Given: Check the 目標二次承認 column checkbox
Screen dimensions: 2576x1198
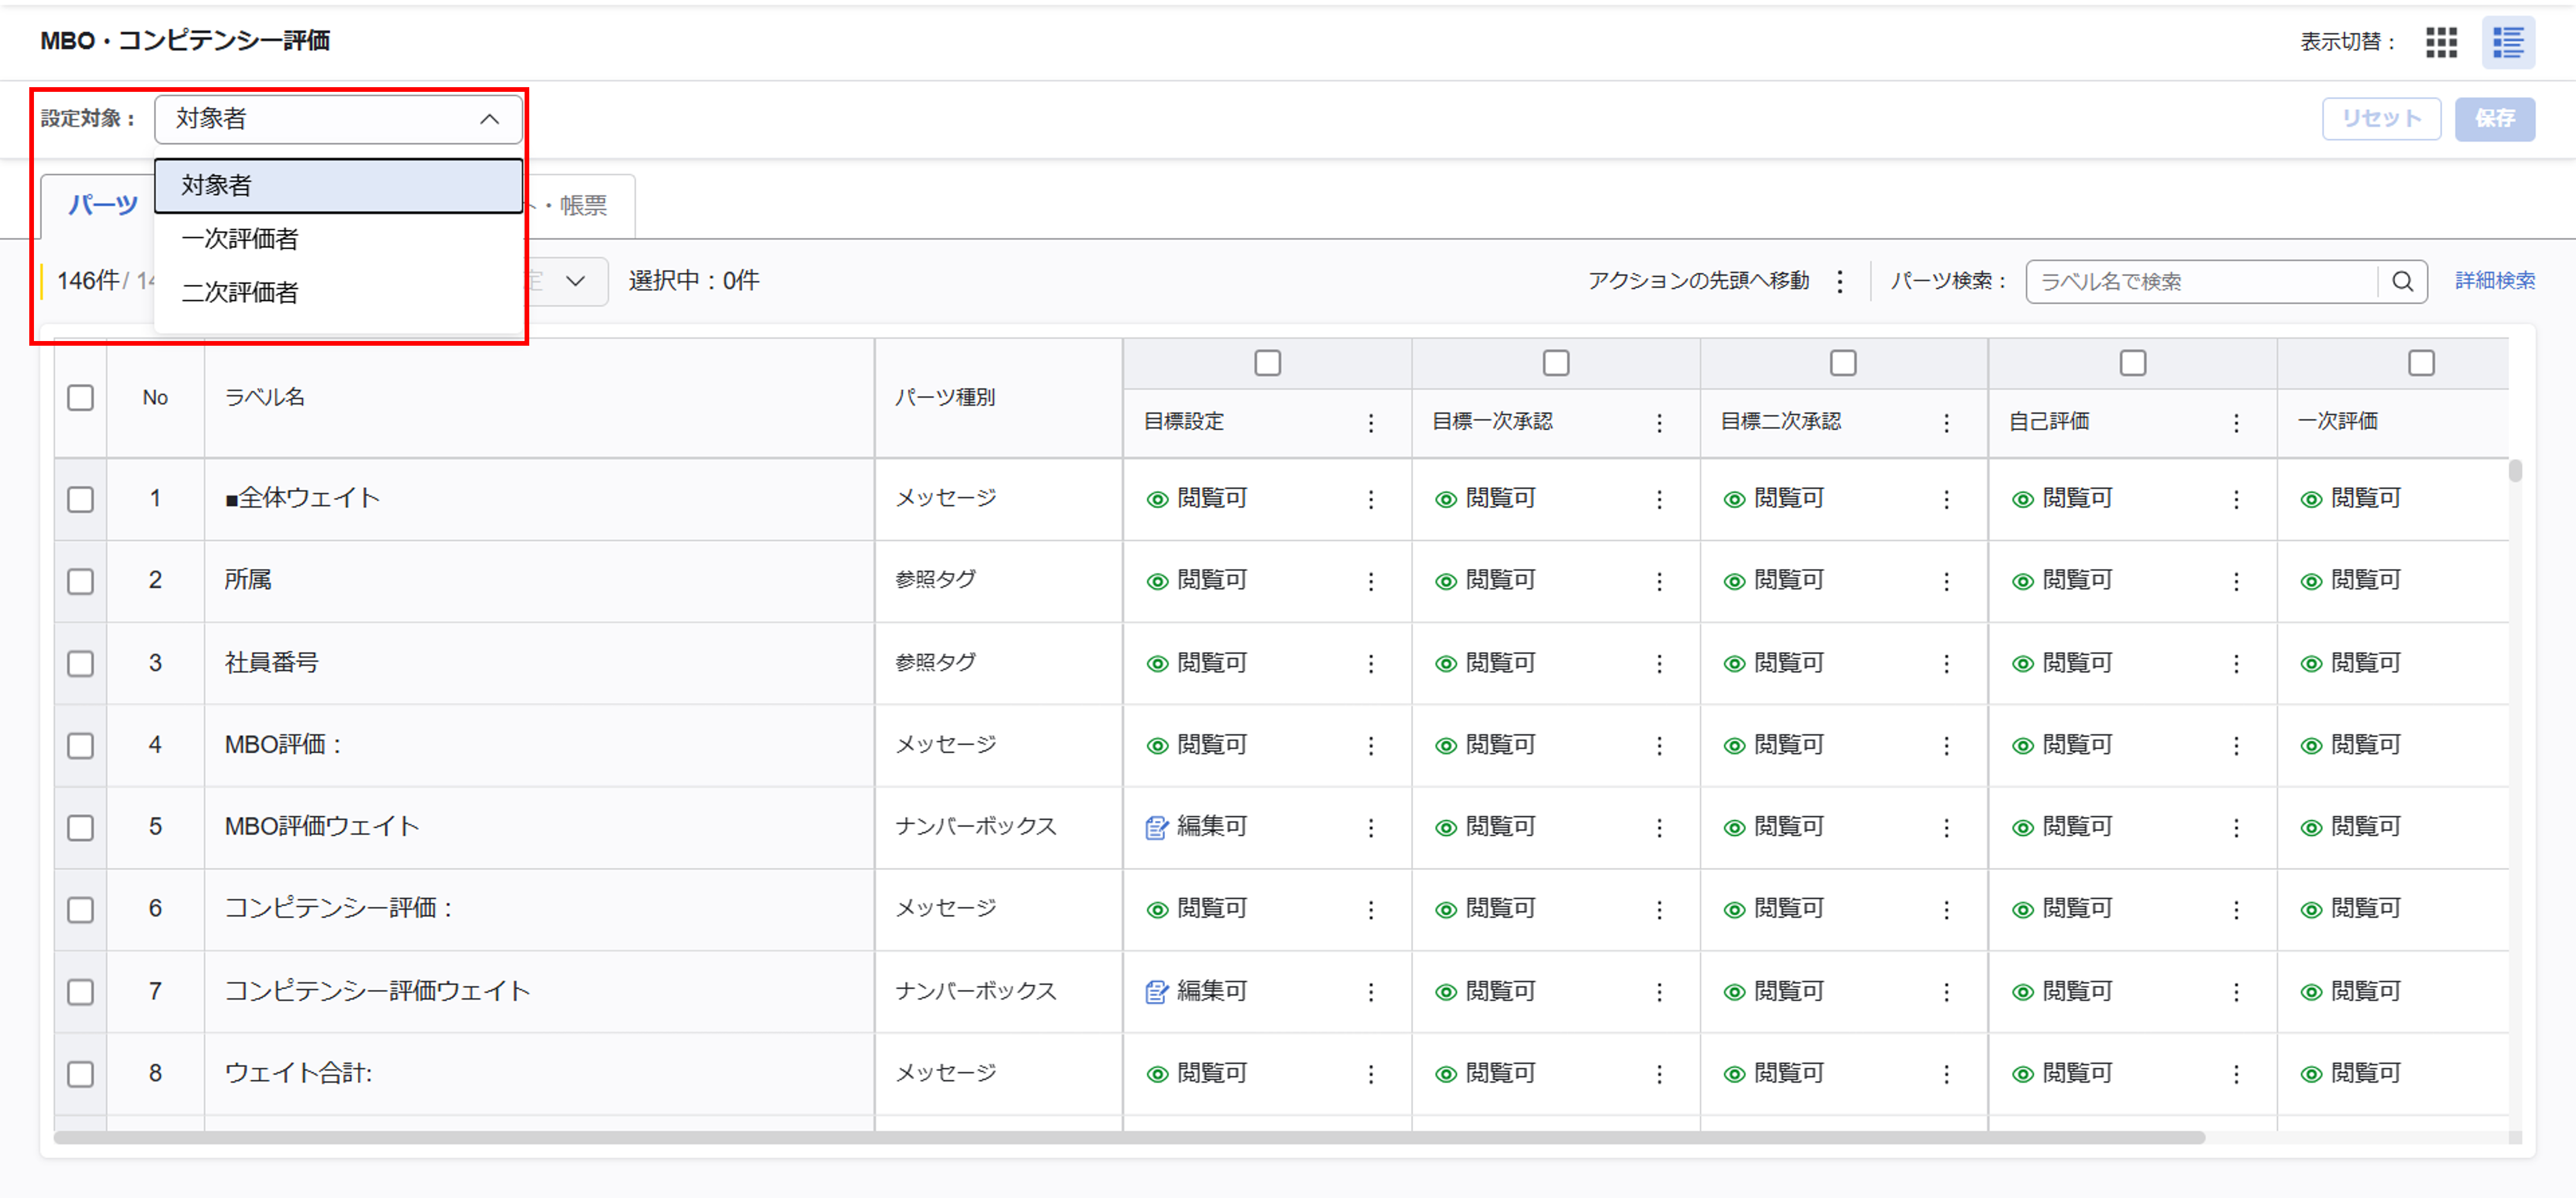Looking at the screenshot, I should (x=1842, y=363).
